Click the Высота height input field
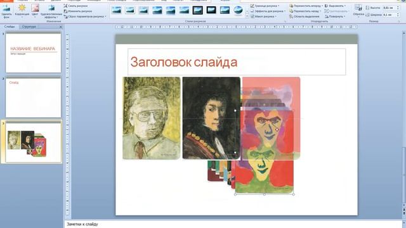Image resolution: width=406 pixels, height=228 pixels. (x=389, y=8)
